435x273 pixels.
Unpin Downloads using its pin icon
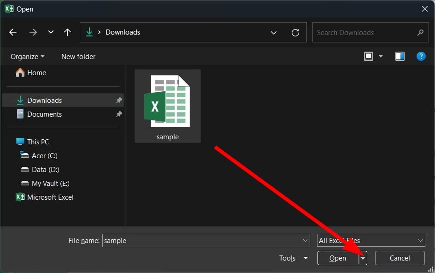119,100
